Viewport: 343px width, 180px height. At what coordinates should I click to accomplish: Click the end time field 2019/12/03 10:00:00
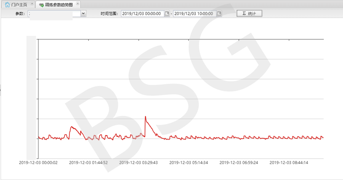(195, 13)
